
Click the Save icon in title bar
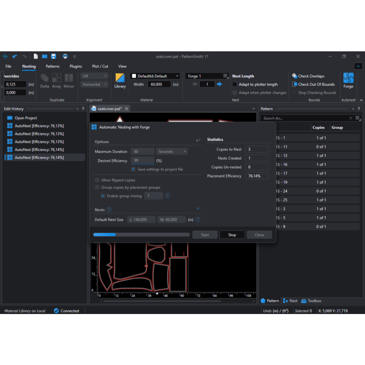[x=53, y=56]
